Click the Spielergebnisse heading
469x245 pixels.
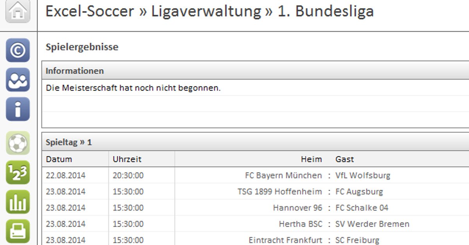click(x=82, y=47)
